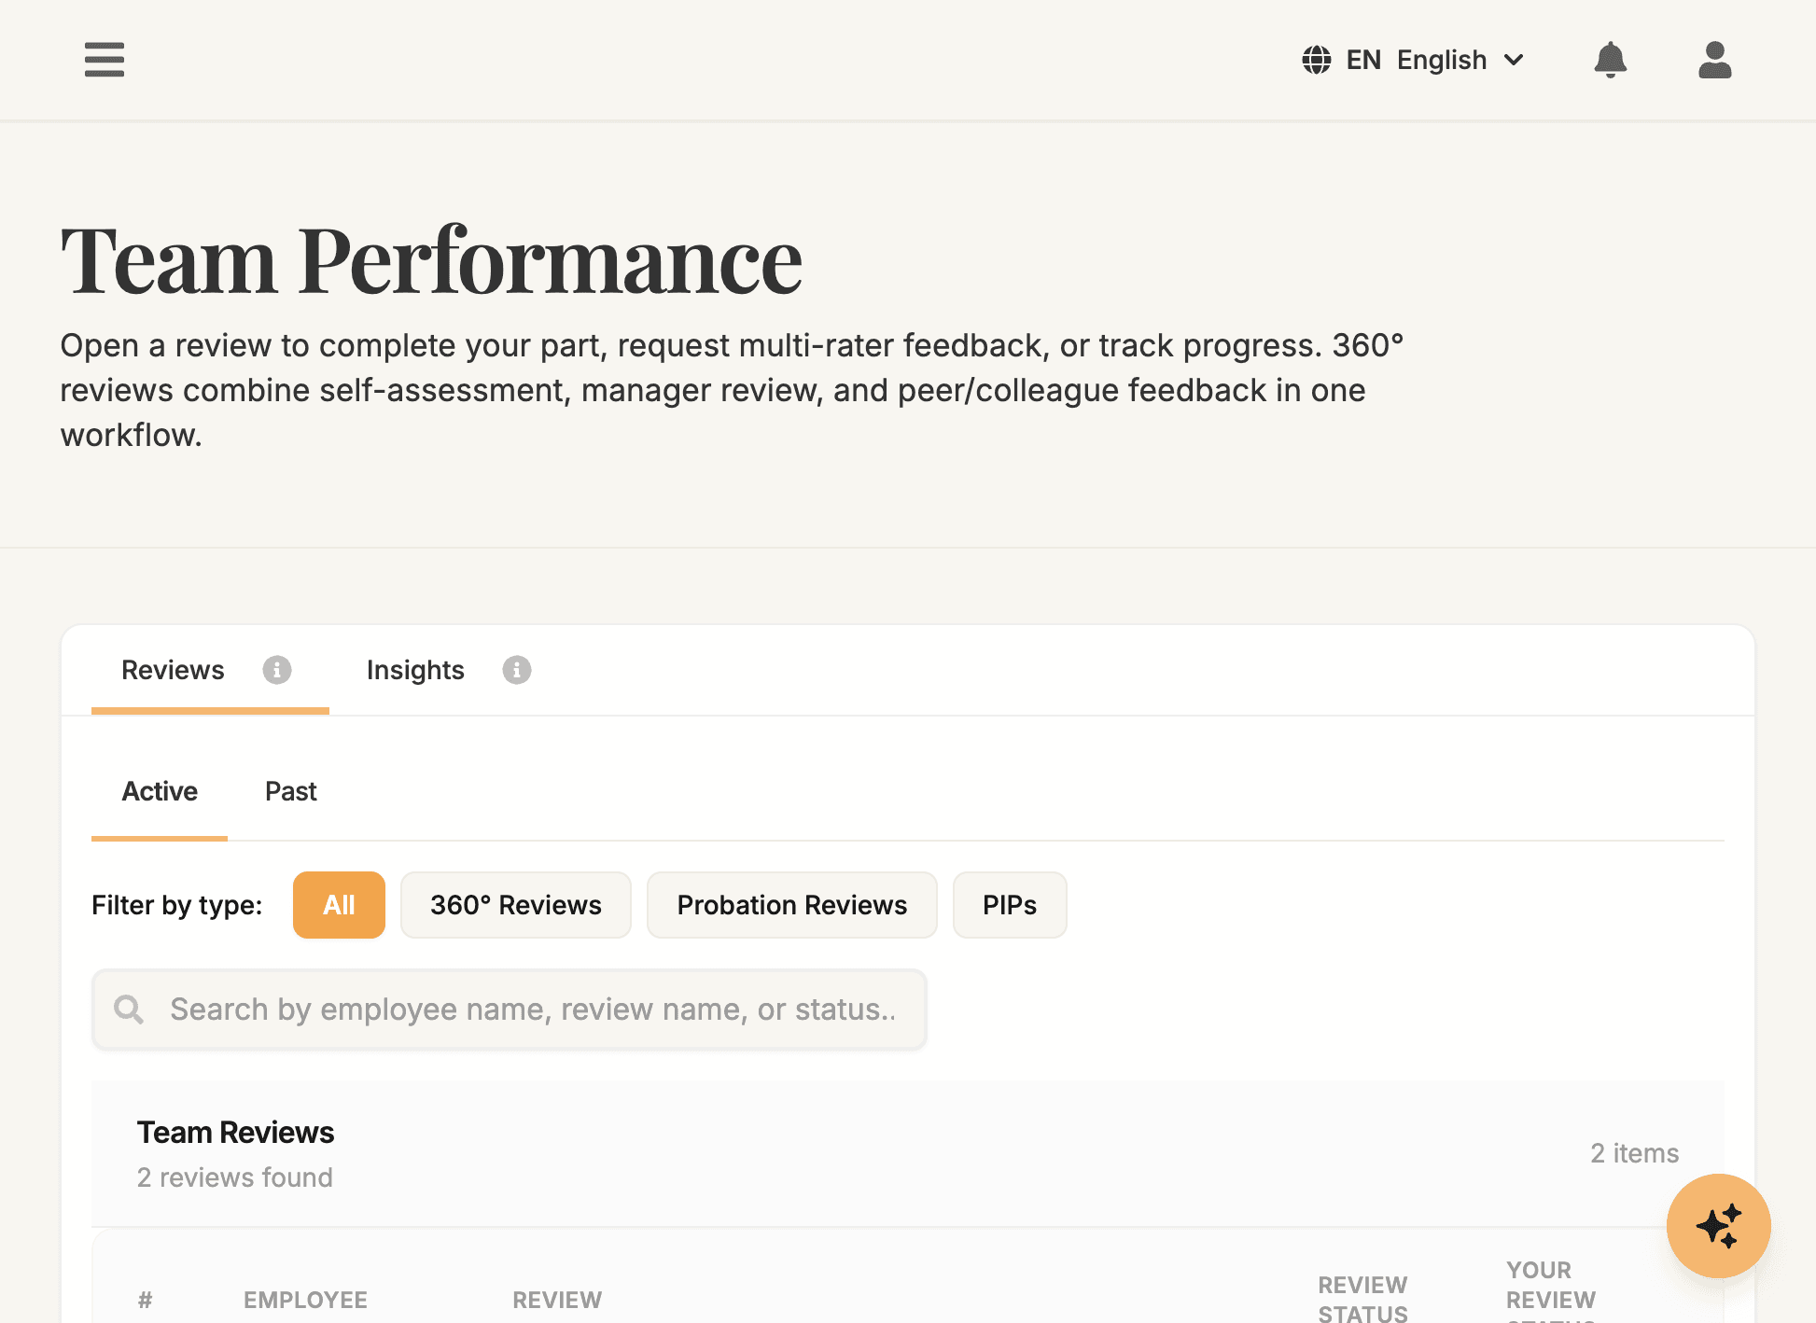
Task: Toggle the 360° Reviews filter
Action: click(x=515, y=904)
